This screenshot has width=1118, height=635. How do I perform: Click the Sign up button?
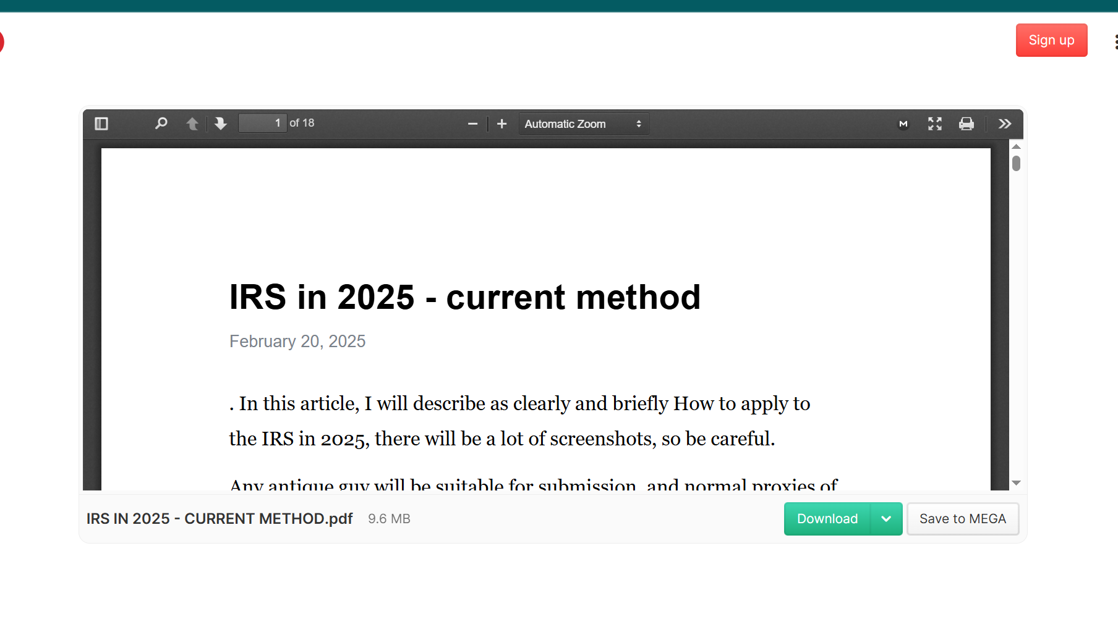click(1051, 40)
